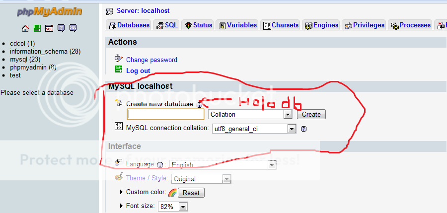Open the Privileges tab
The height and width of the screenshot is (213, 447).
pyautogui.click(x=365, y=25)
